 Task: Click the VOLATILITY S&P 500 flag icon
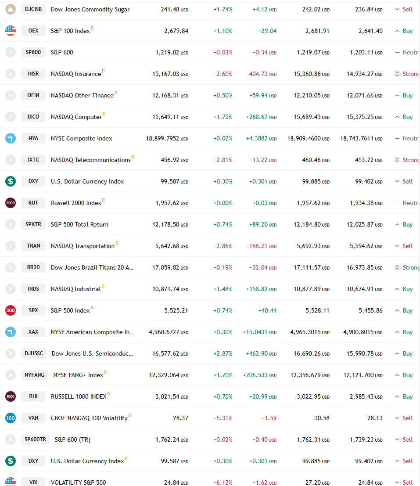coord(11,482)
